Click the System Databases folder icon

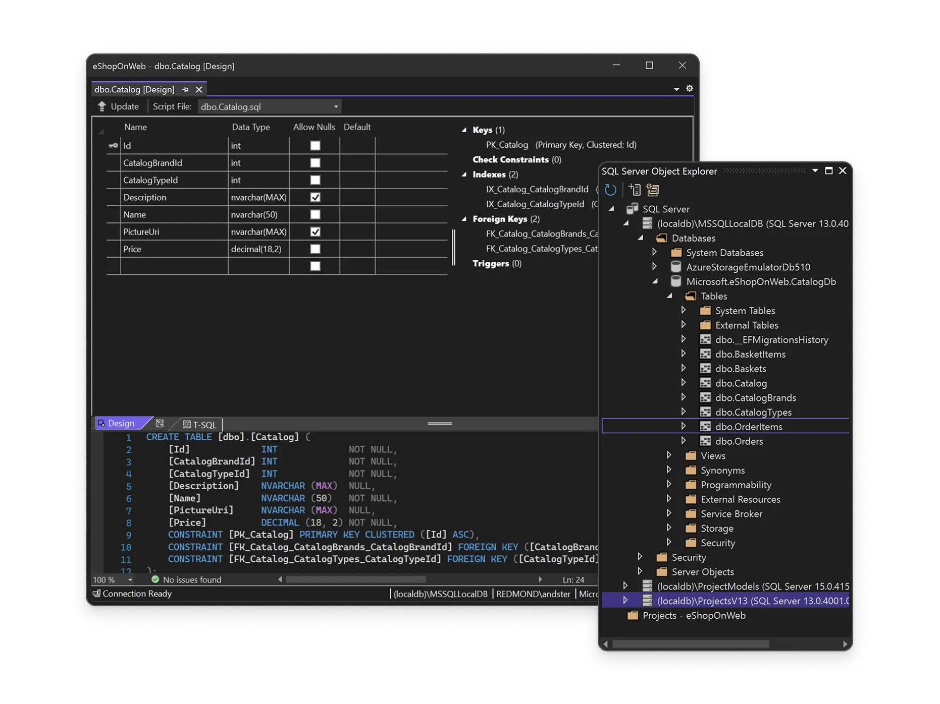tap(676, 253)
